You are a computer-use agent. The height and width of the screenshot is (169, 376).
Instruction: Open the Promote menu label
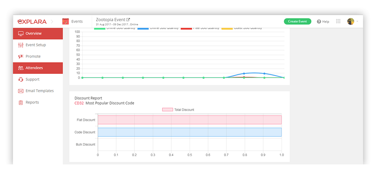33,56
